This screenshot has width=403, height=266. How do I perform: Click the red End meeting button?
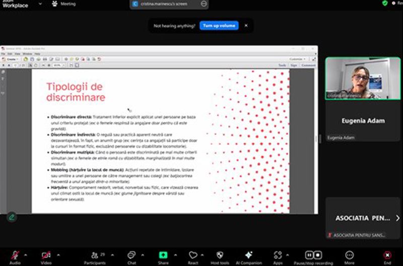tap(387, 255)
